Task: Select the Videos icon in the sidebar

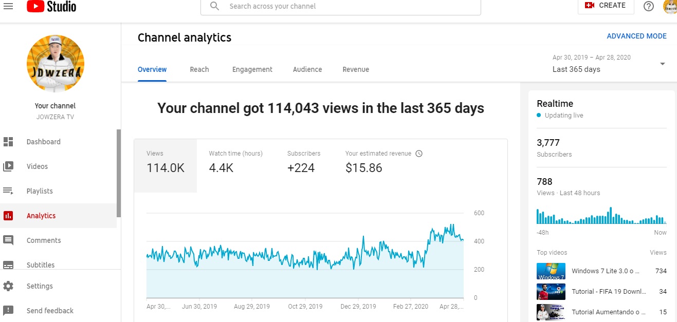Action: point(9,166)
